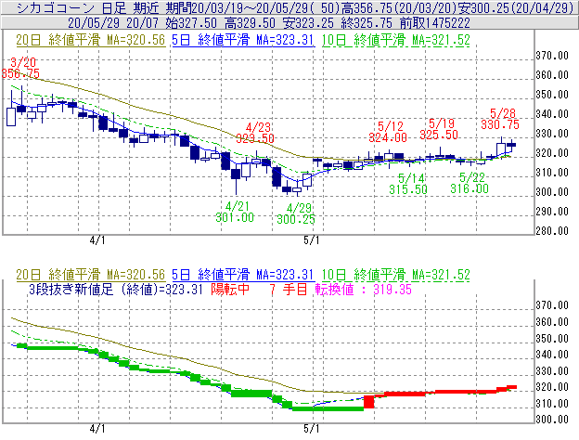Click the red 陽転中 status text

tap(230, 290)
